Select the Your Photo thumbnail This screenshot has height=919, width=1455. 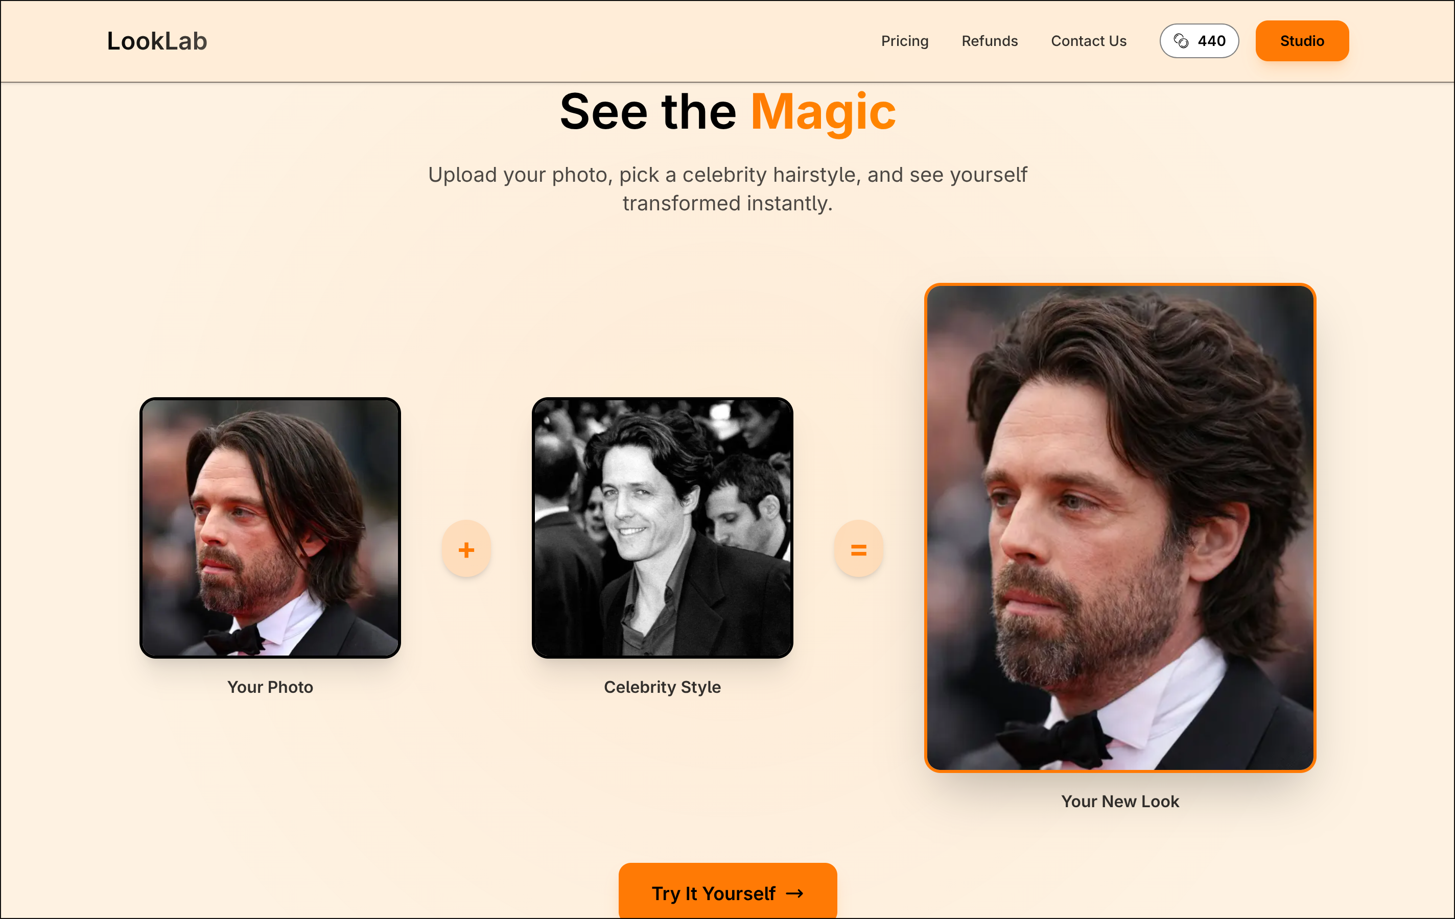click(270, 528)
